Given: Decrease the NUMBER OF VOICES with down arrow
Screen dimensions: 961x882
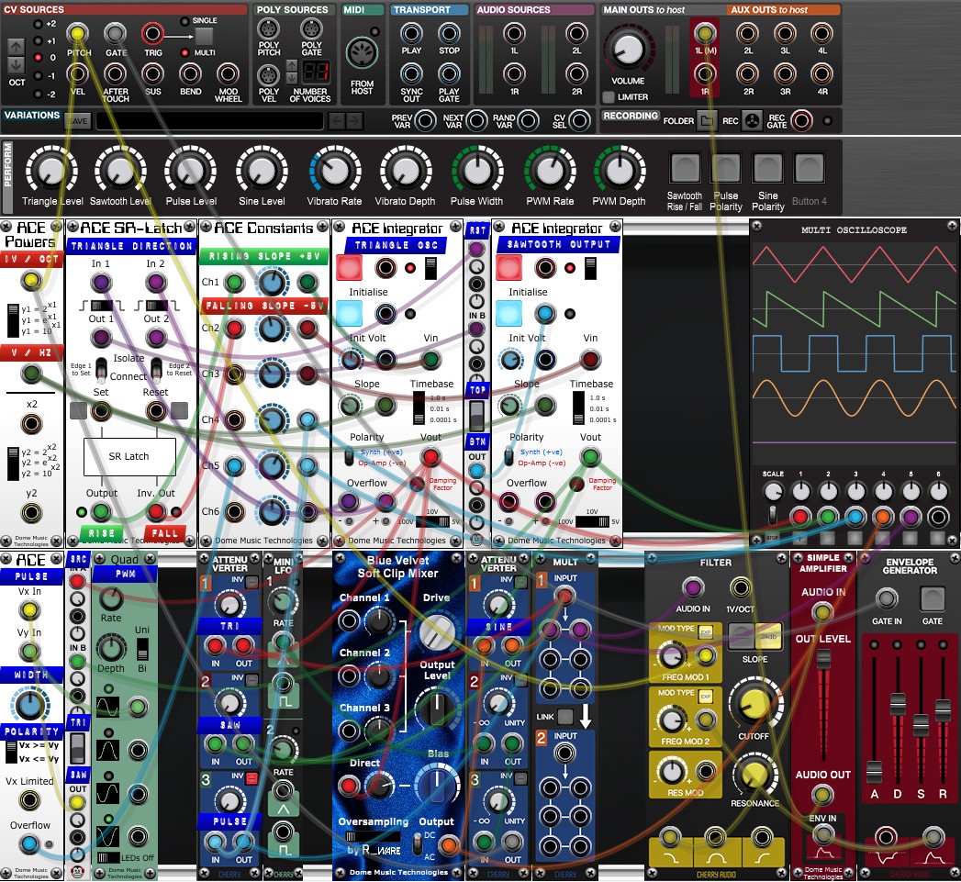Looking at the screenshot, I should tap(293, 78).
